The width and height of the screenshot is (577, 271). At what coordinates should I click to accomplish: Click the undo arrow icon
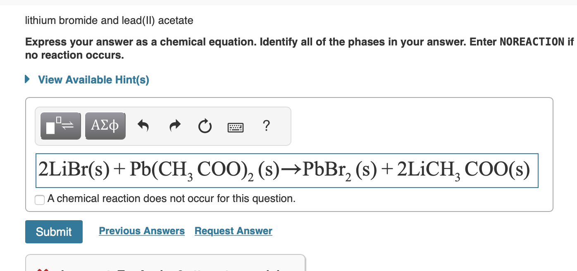143,126
